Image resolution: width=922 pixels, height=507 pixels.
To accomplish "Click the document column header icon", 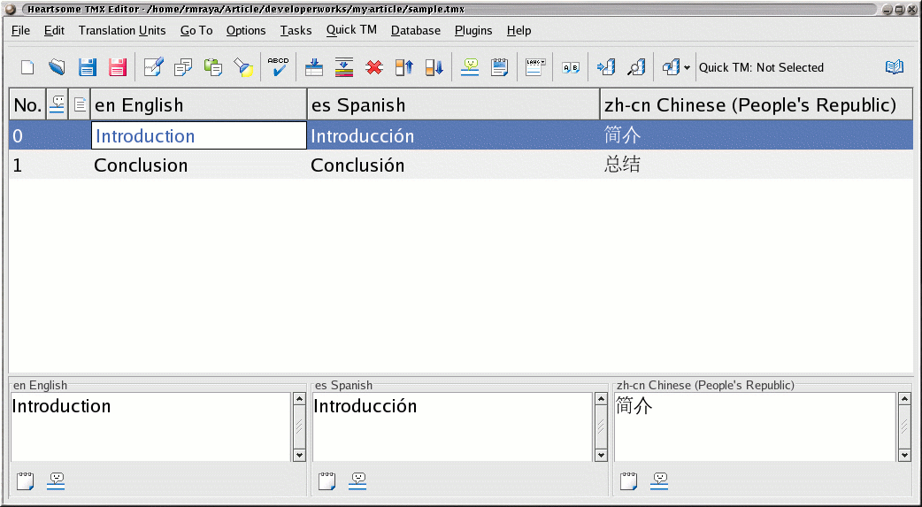I will [80, 104].
